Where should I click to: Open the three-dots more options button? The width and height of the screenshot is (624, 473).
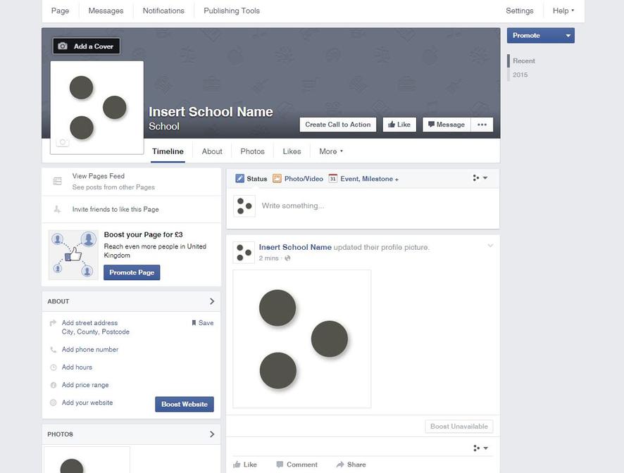click(482, 125)
